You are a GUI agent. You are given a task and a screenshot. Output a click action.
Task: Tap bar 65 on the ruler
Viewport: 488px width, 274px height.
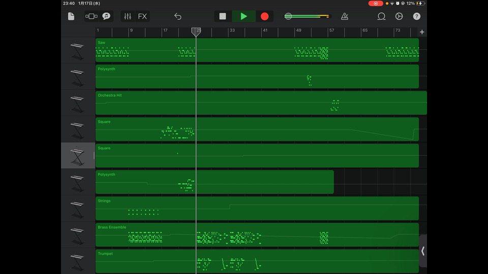click(365, 30)
